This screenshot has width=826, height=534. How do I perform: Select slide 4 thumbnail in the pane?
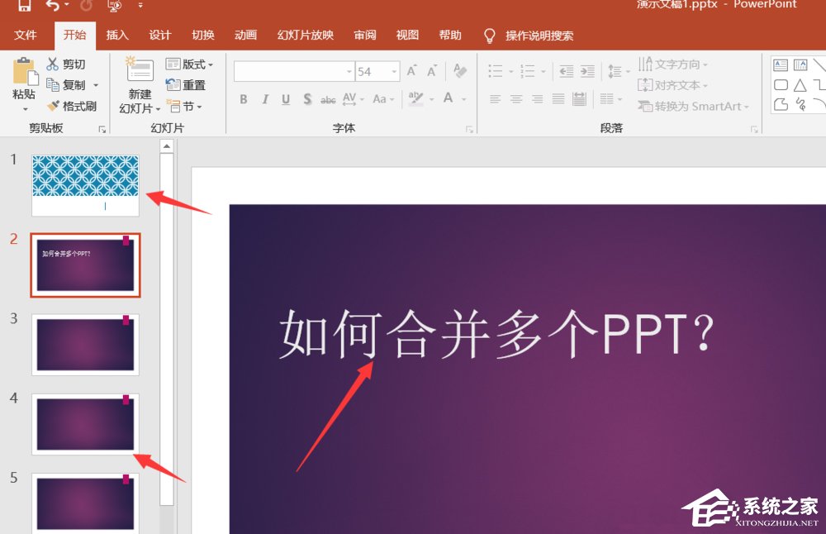tap(85, 424)
